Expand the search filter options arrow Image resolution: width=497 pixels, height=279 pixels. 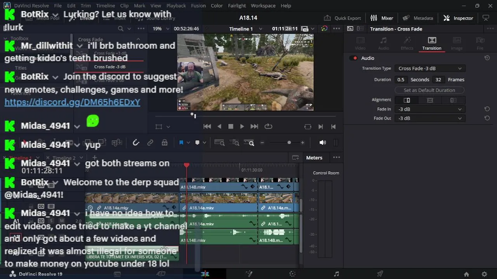[x=129, y=29]
